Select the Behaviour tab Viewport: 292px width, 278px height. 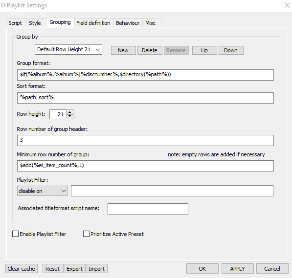[128, 23]
